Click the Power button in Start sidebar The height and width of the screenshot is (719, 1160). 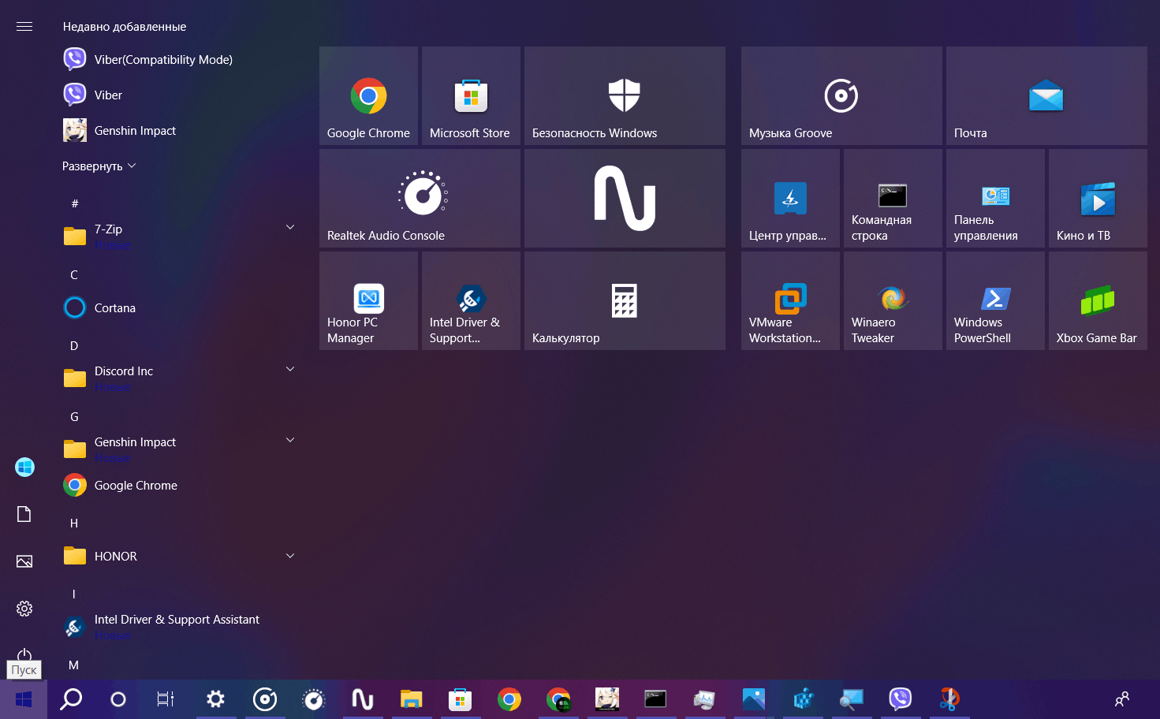24,654
